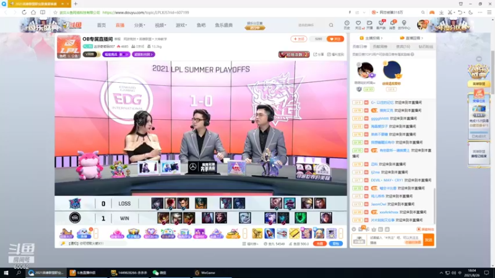This screenshot has width=495, height=278.
Task: Click the outlined 发帖 button beside follower count
Action: 299,39
